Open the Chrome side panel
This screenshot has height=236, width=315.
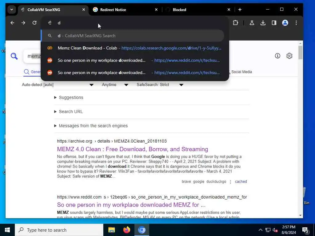pyautogui.click(x=274, y=23)
